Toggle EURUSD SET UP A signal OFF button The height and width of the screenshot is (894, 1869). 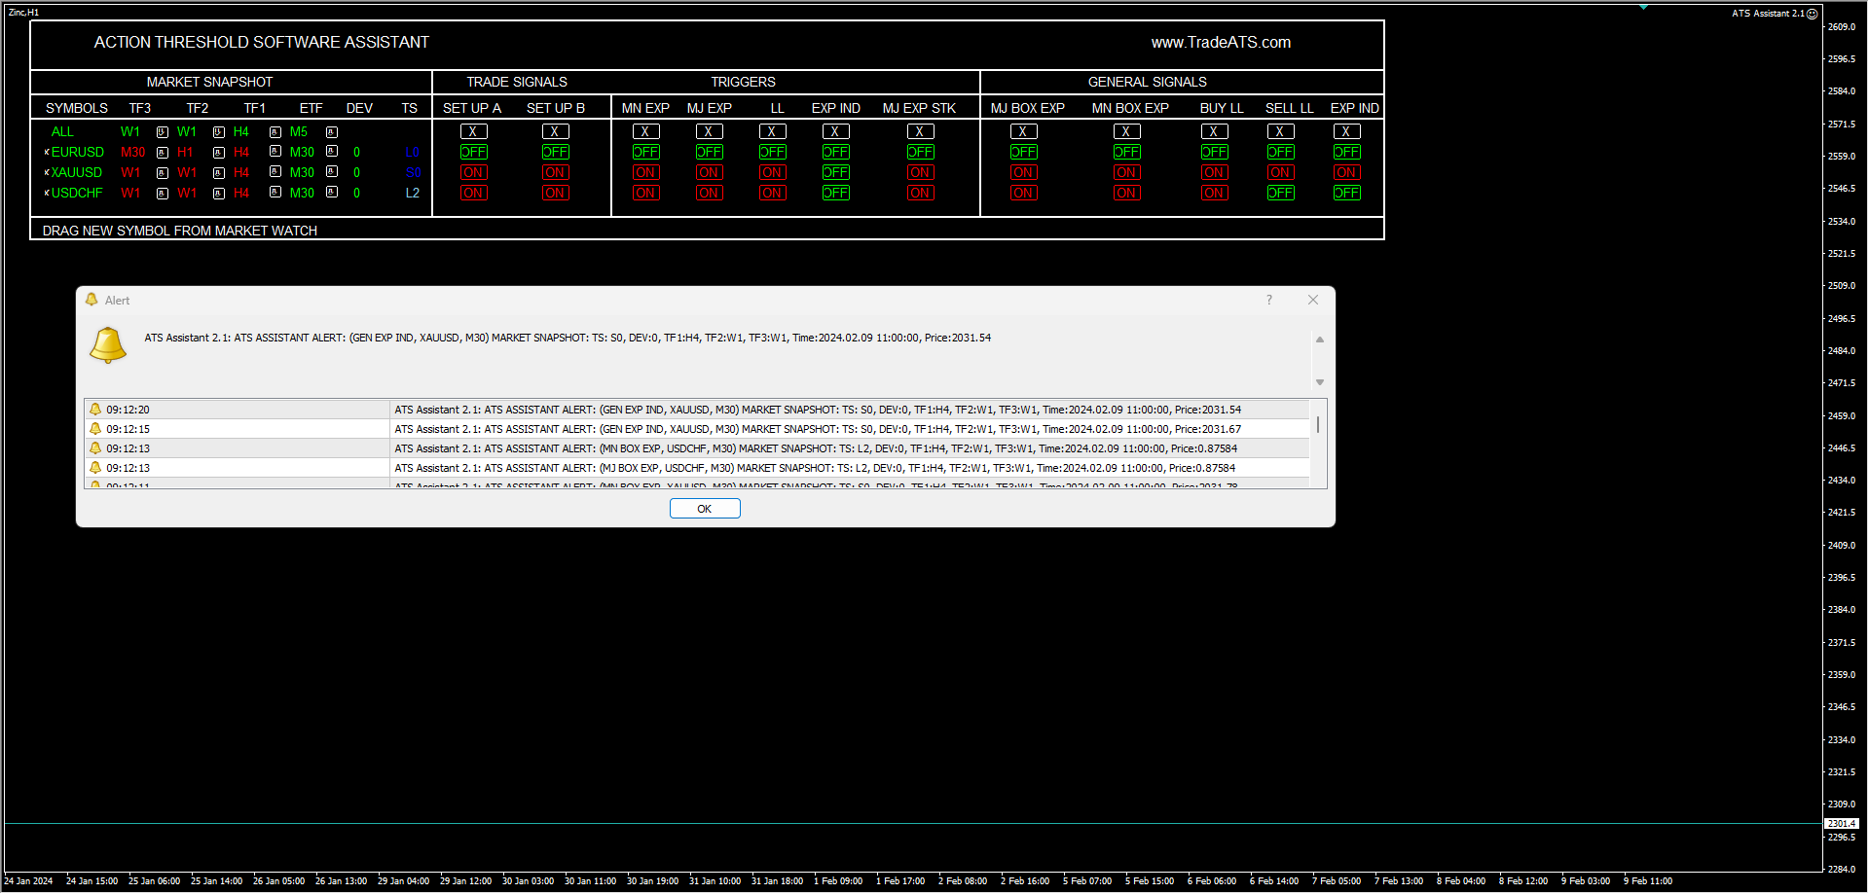(x=474, y=153)
